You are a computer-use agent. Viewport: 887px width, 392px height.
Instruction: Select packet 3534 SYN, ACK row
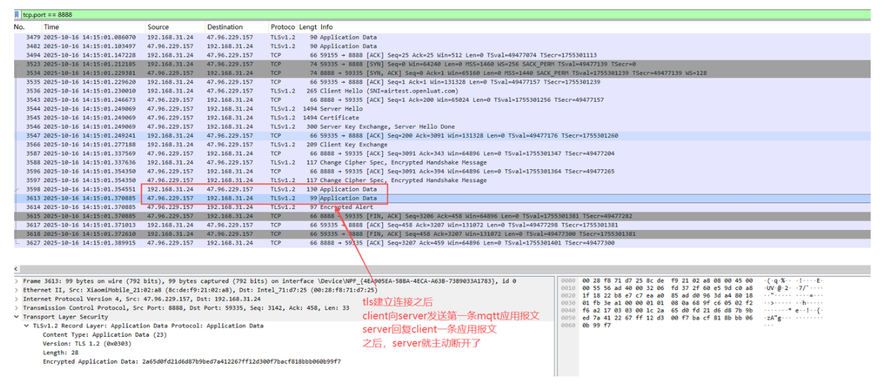[442, 73]
